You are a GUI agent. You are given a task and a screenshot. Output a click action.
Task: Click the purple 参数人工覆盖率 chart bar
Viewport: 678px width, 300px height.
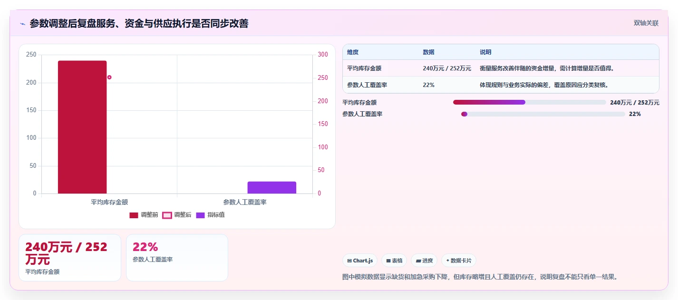coord(271,187)
